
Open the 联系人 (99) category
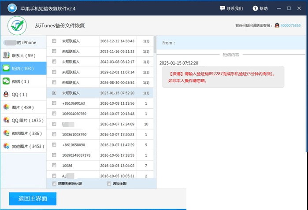coord(23,55)
